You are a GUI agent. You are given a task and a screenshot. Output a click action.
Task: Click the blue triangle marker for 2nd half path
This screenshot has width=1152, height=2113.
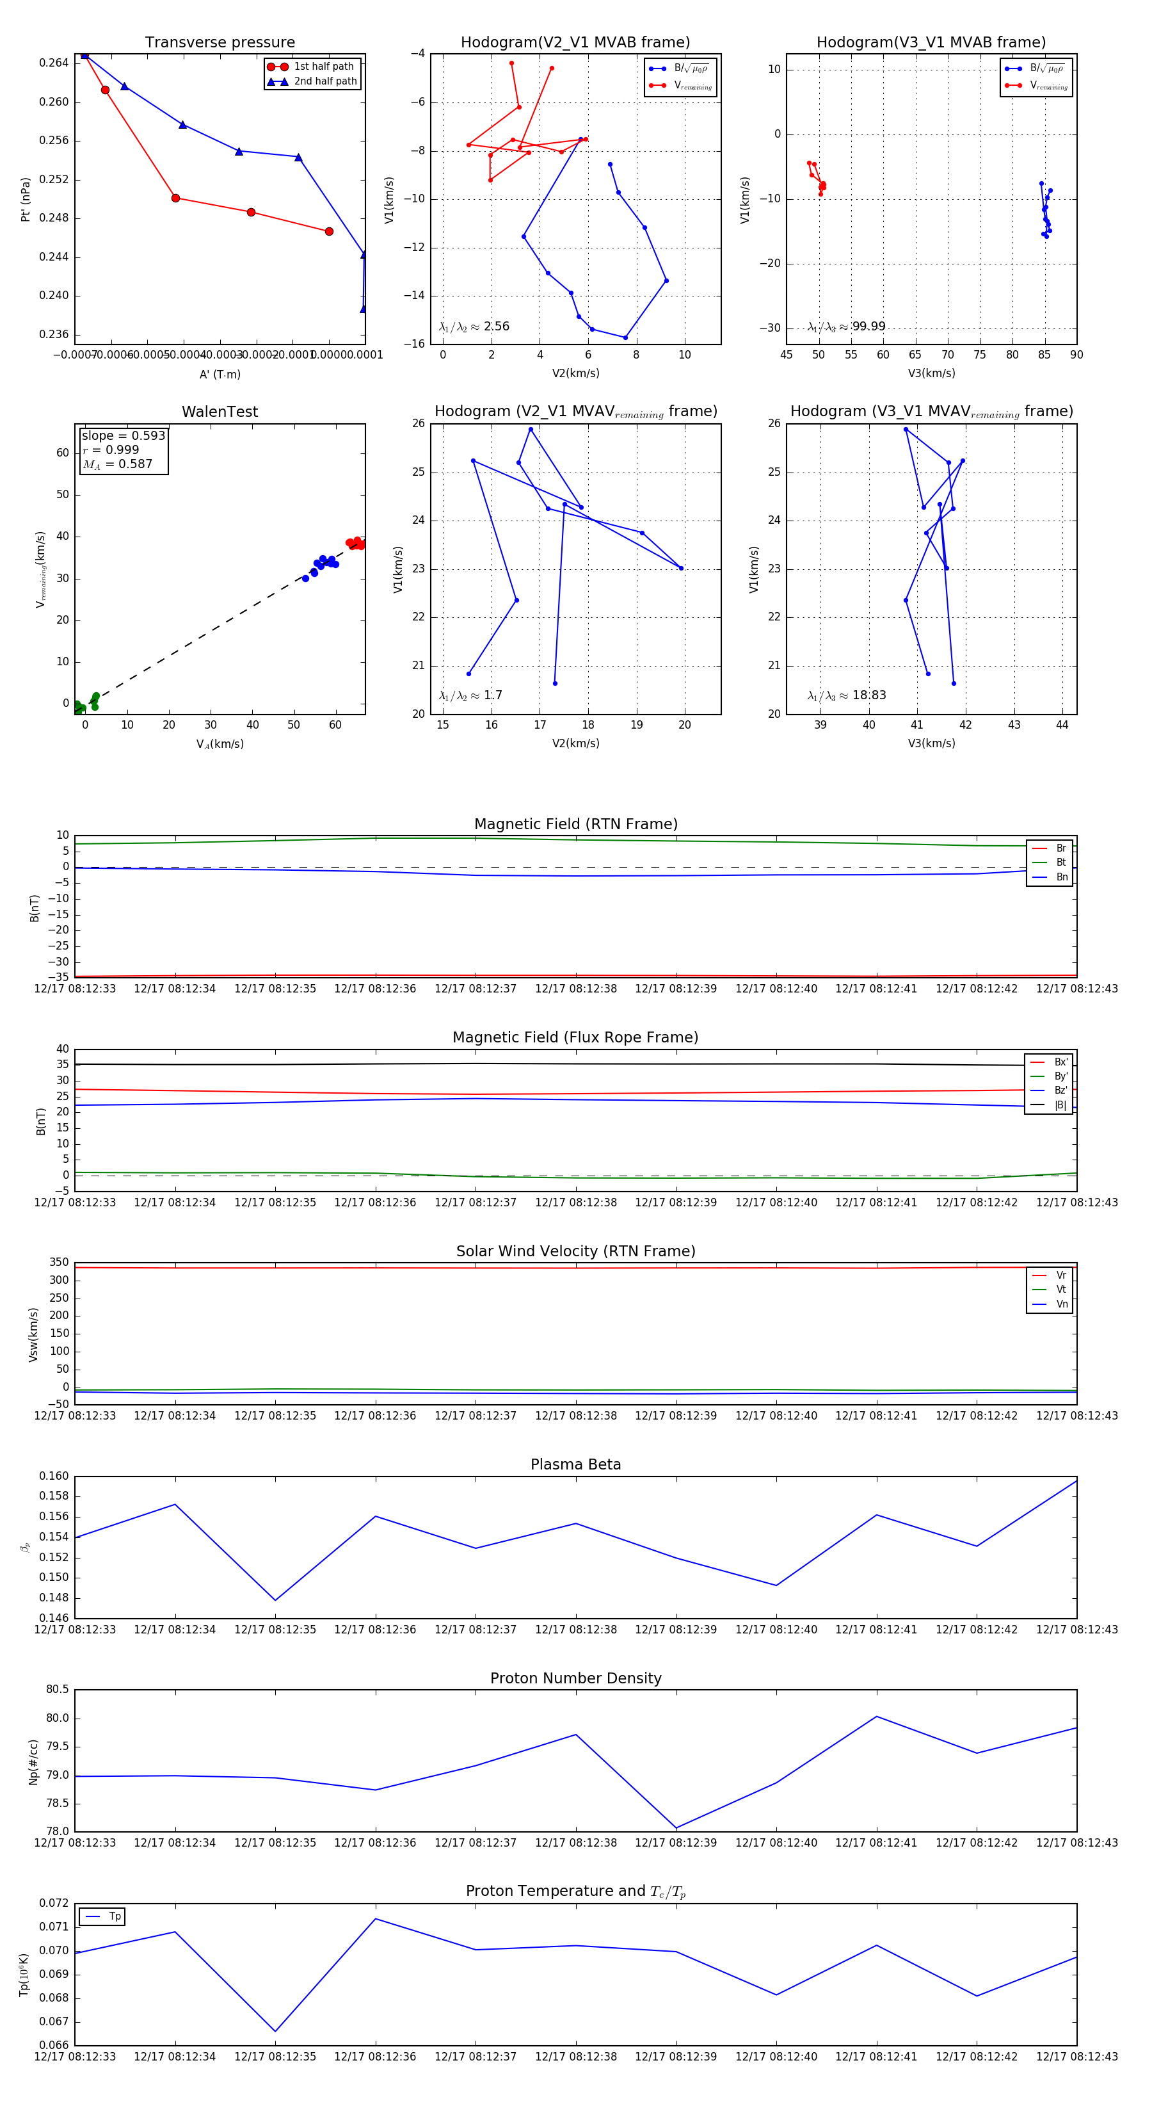(277, 81)
